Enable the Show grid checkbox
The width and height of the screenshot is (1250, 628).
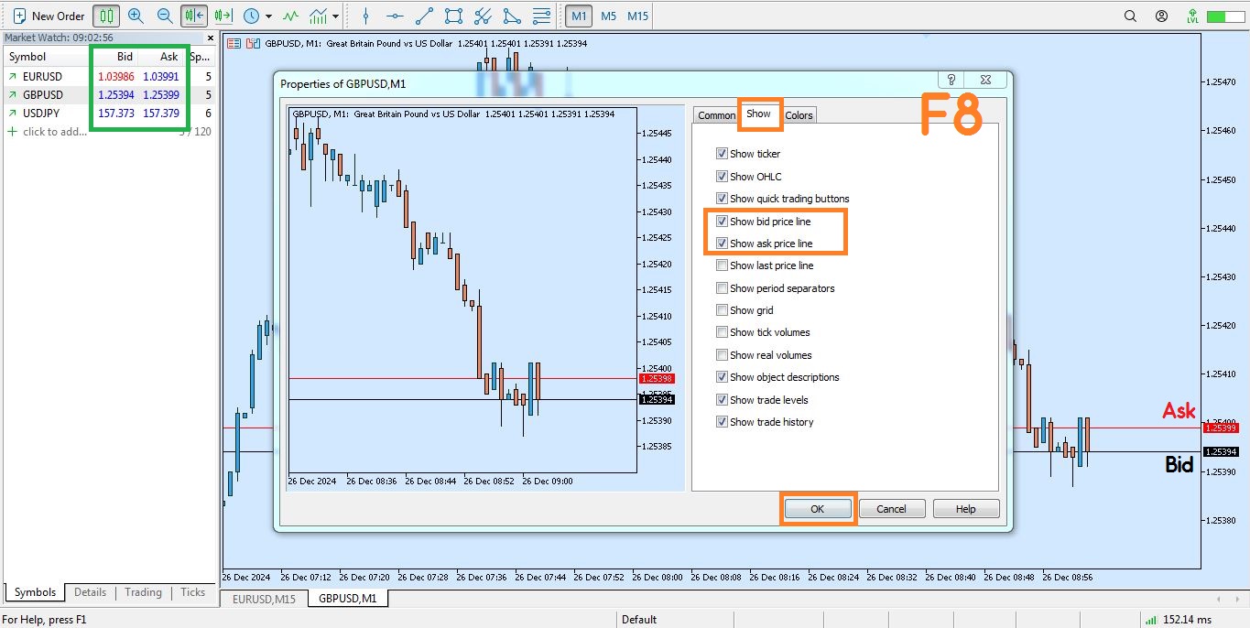click(722, 310)
